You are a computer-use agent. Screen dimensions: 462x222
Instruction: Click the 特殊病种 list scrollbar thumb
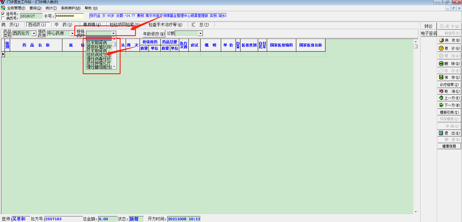tap(114, 44)
